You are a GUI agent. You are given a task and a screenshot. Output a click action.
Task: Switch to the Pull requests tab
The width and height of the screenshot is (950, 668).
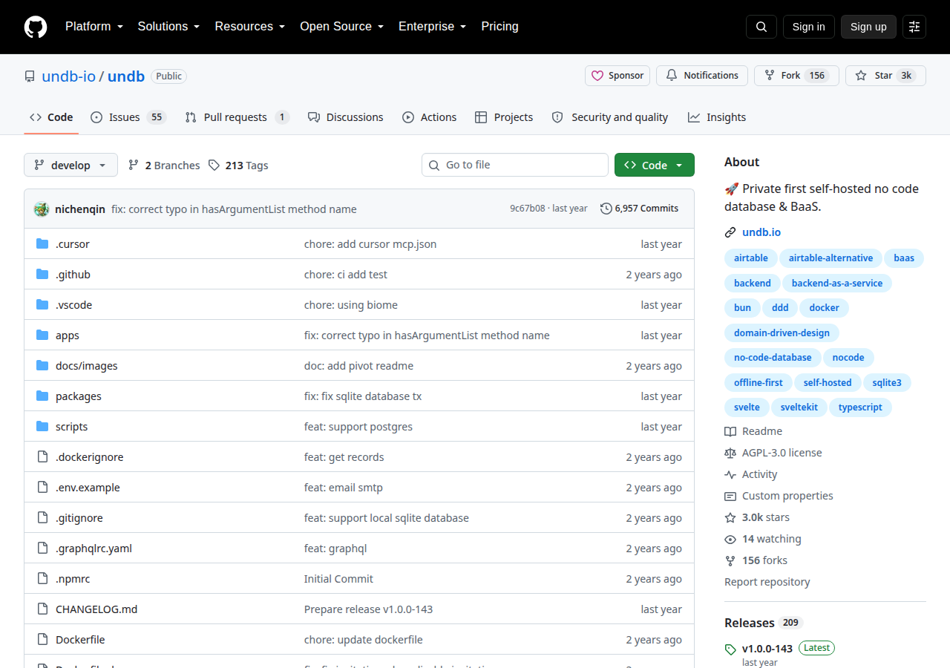(237, 117)
